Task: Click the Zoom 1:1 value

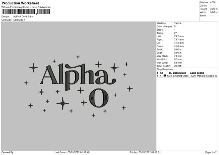Action: click(212, 16)
